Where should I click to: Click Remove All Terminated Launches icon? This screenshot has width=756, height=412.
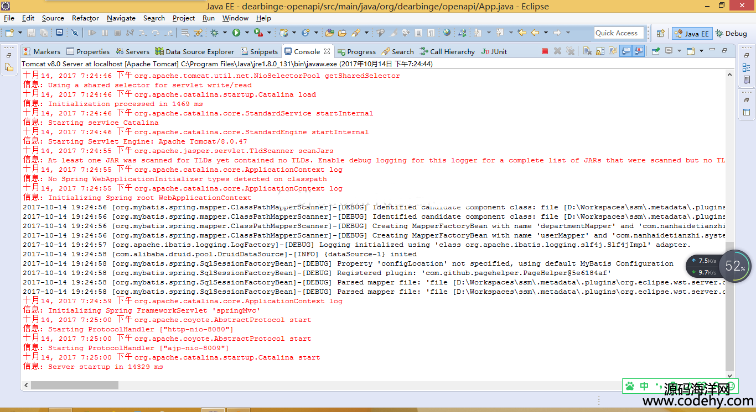tap(570, 51)
